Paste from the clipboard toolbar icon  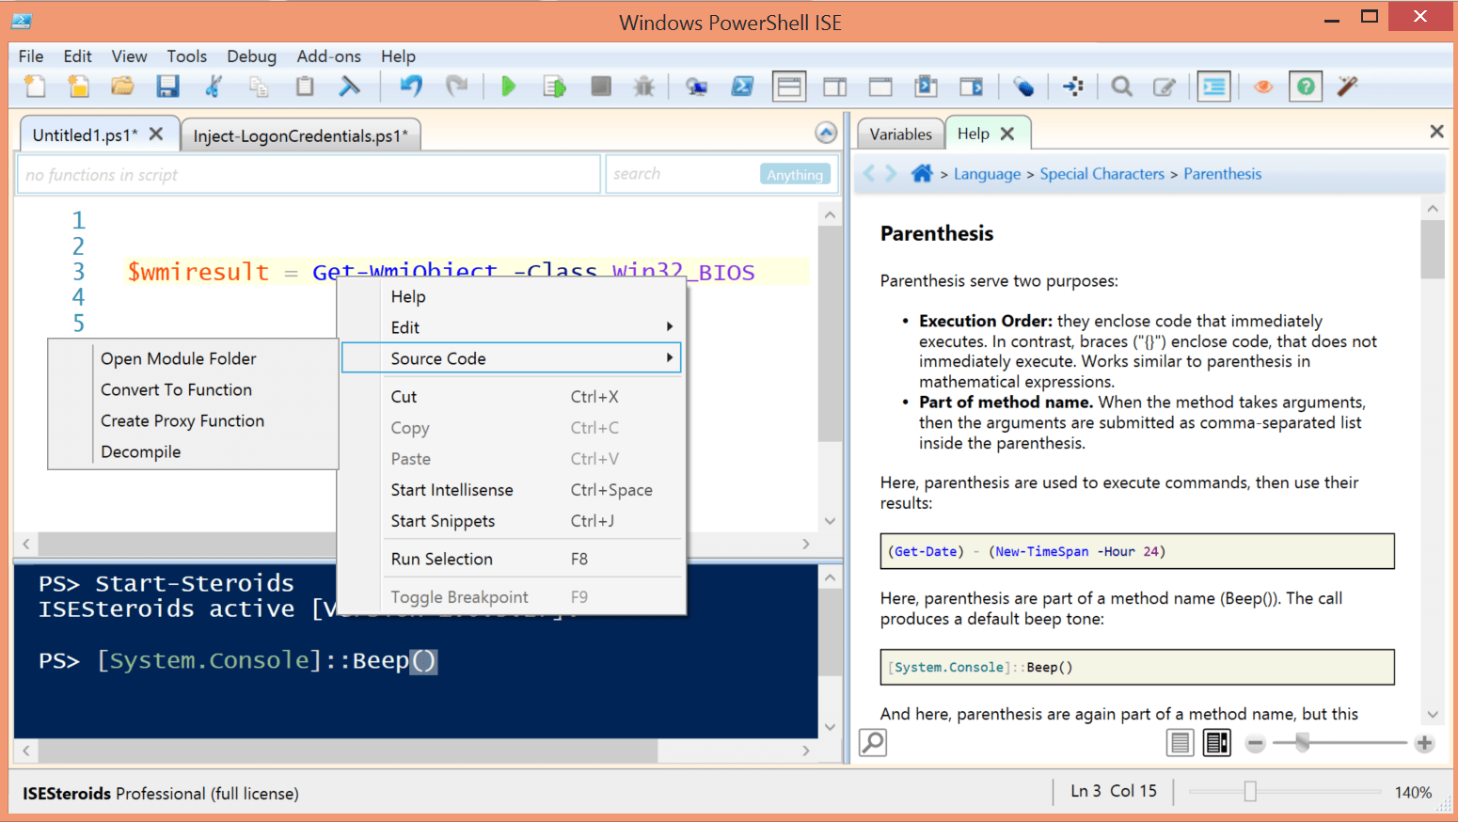305,87
